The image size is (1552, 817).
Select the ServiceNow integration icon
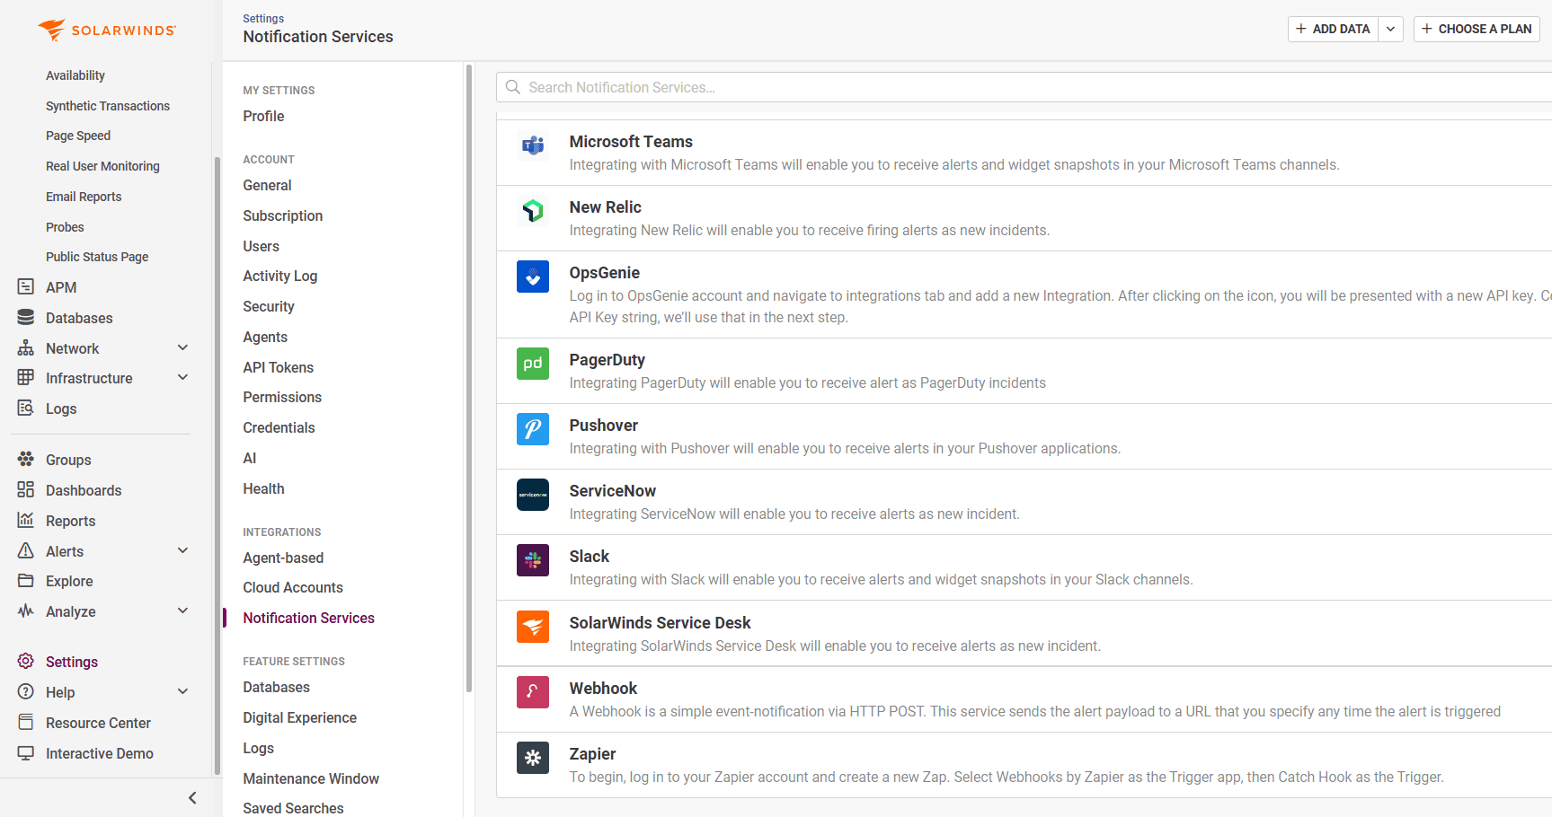click(533, 495)
